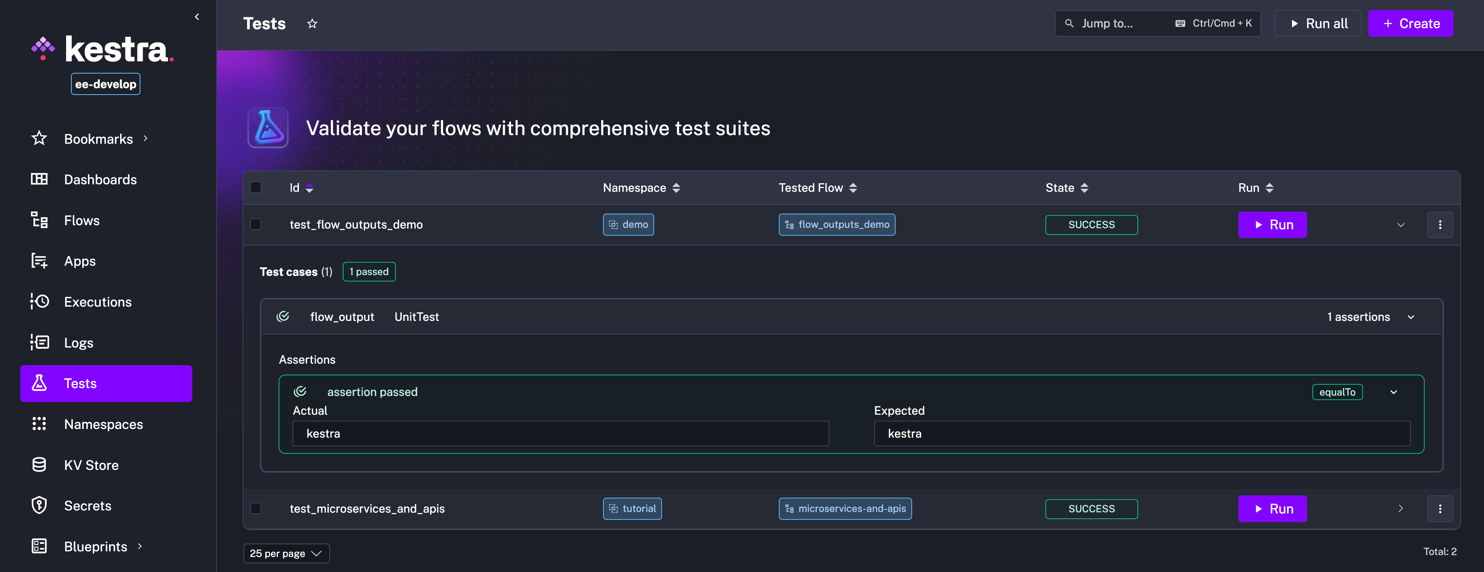Toggle the select-all checkbox in table header

tap(256, 187)
